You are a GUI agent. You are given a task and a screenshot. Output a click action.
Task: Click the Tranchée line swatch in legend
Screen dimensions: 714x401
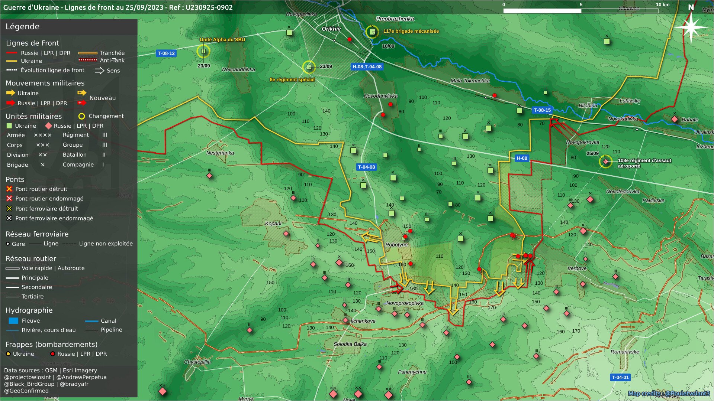point(88,53)
